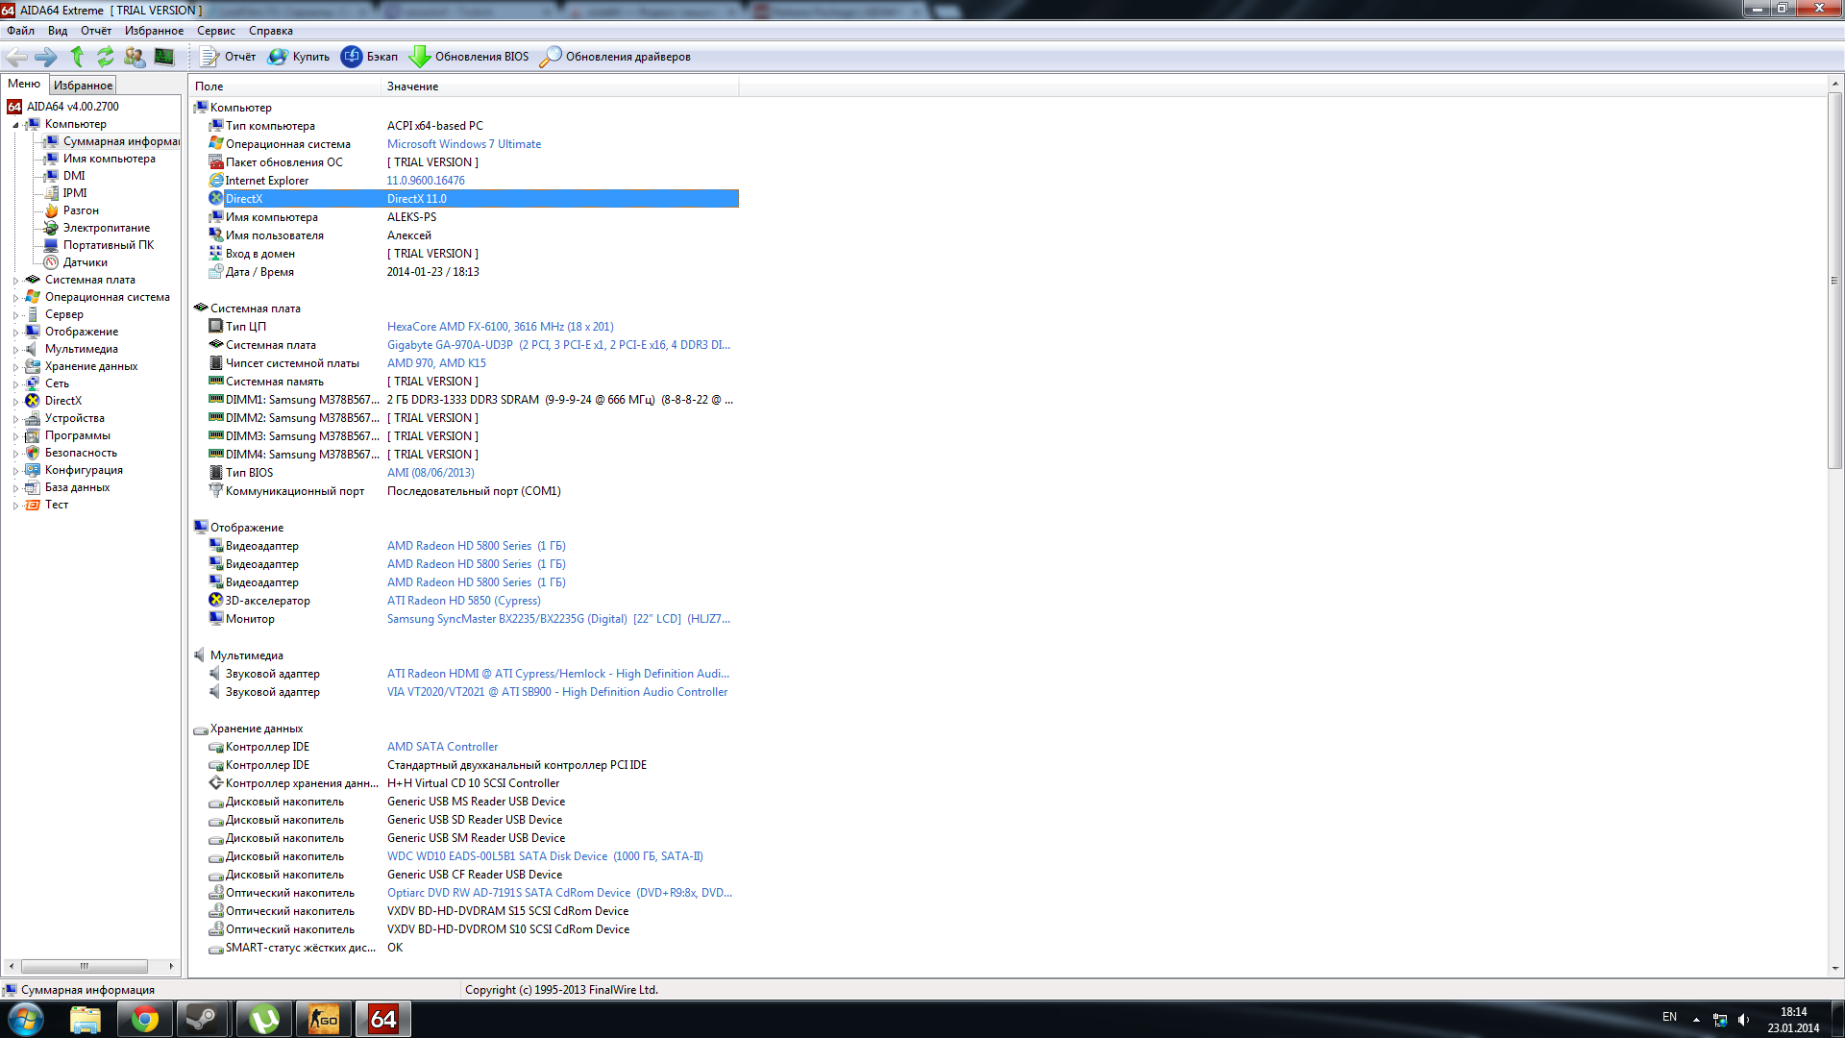The height and width of the screenshot is (1038, 1845).
Task: Open the Вид menu
Action: pyautogui.click(x=58, y=31)
